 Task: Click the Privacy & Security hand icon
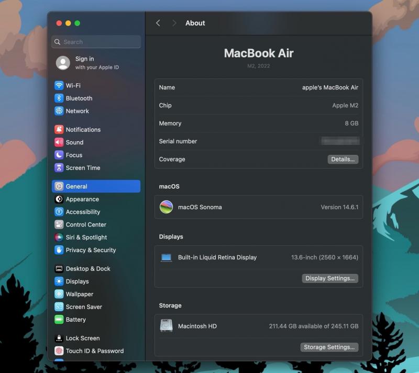point(59,250)
